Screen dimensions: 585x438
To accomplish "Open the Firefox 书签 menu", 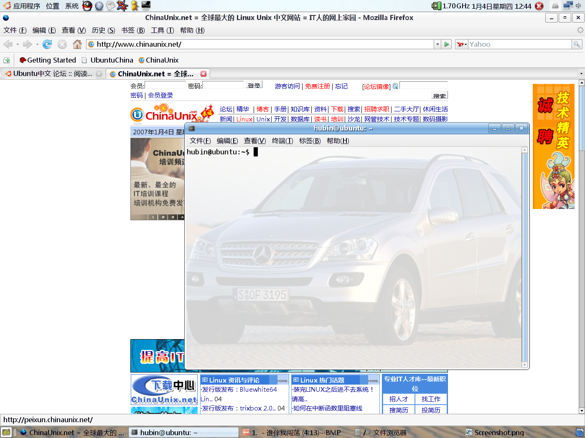I will (133, 30).
